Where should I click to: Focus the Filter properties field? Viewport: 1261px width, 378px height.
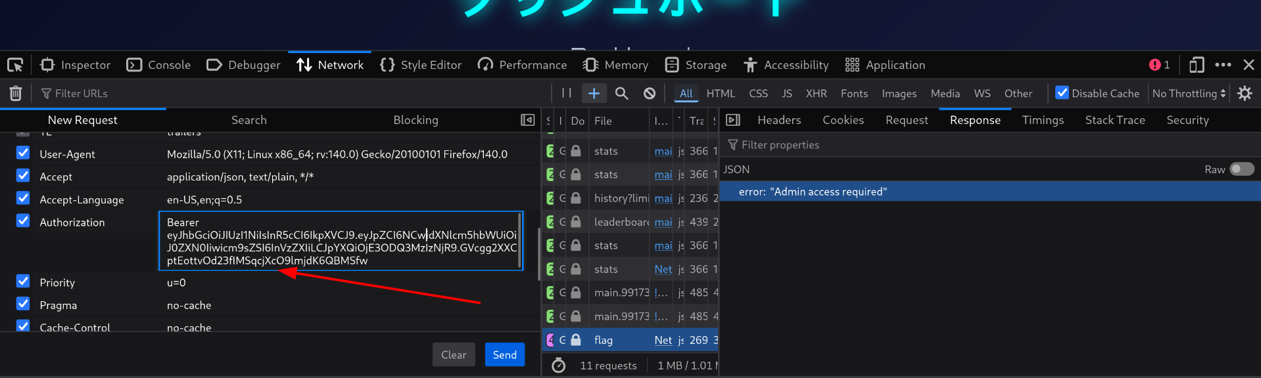point(991,145)
